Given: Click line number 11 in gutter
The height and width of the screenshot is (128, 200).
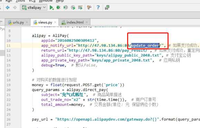Looking at the screenshot, I should 8,46.
